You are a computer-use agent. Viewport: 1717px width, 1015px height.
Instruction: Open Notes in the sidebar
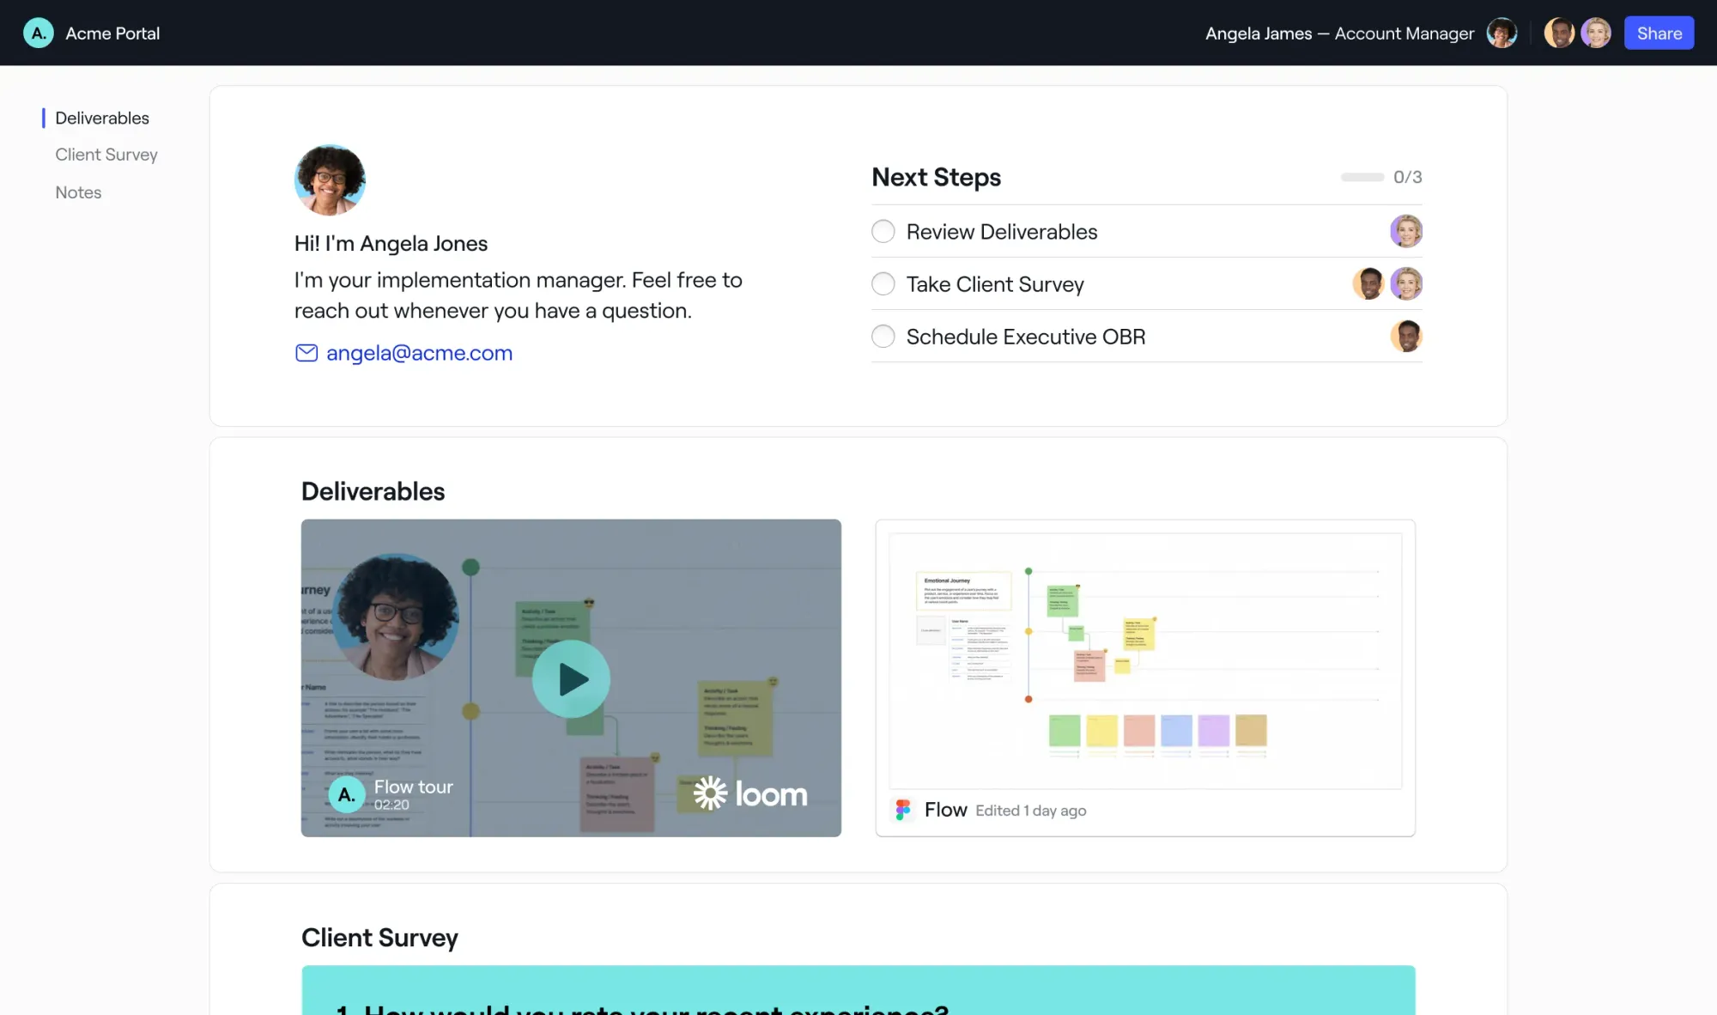pos(78,192)
